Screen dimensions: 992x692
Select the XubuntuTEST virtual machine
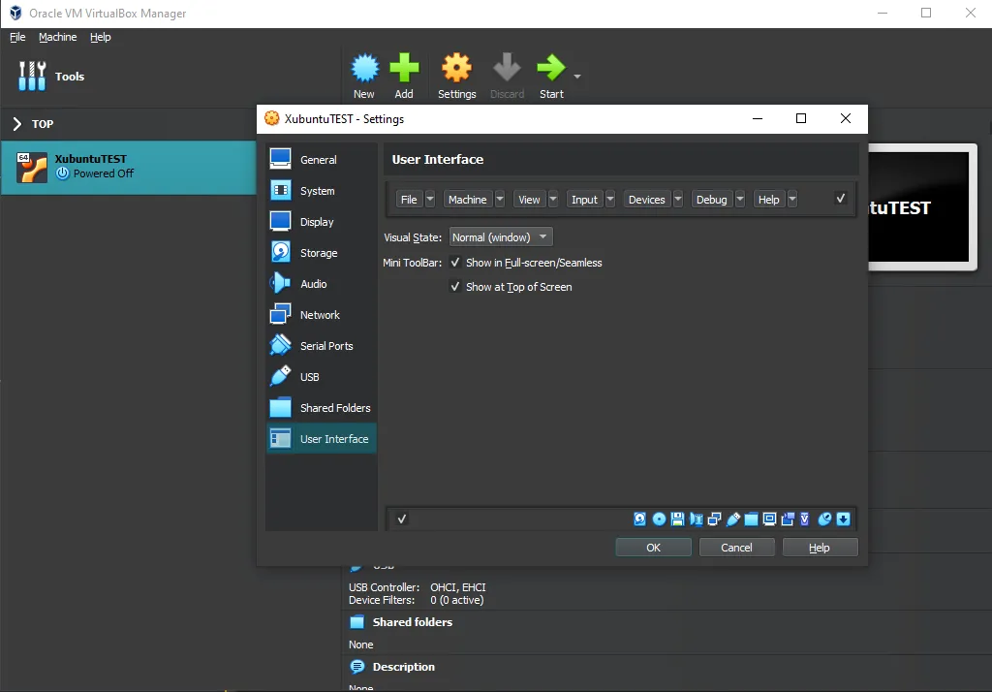[107, 165]
